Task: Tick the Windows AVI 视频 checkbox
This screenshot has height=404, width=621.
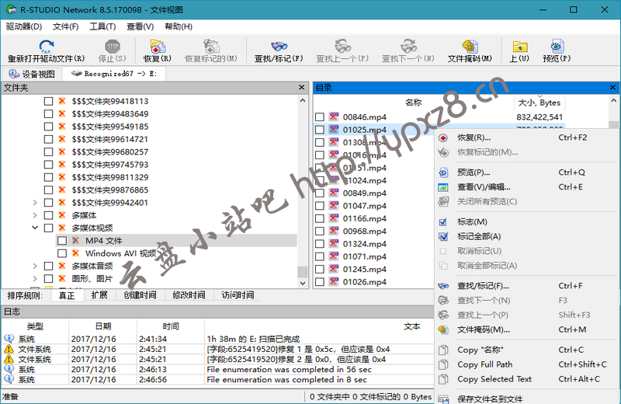Action: tap(62, 253)
